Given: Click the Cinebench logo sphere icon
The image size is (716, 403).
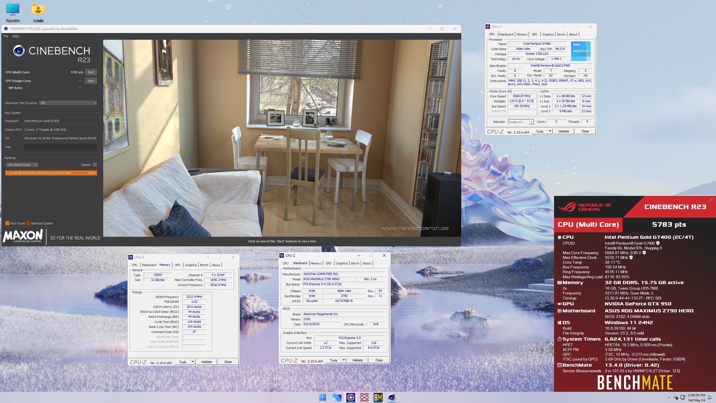Looking at the screenshot, I should 19,51.
